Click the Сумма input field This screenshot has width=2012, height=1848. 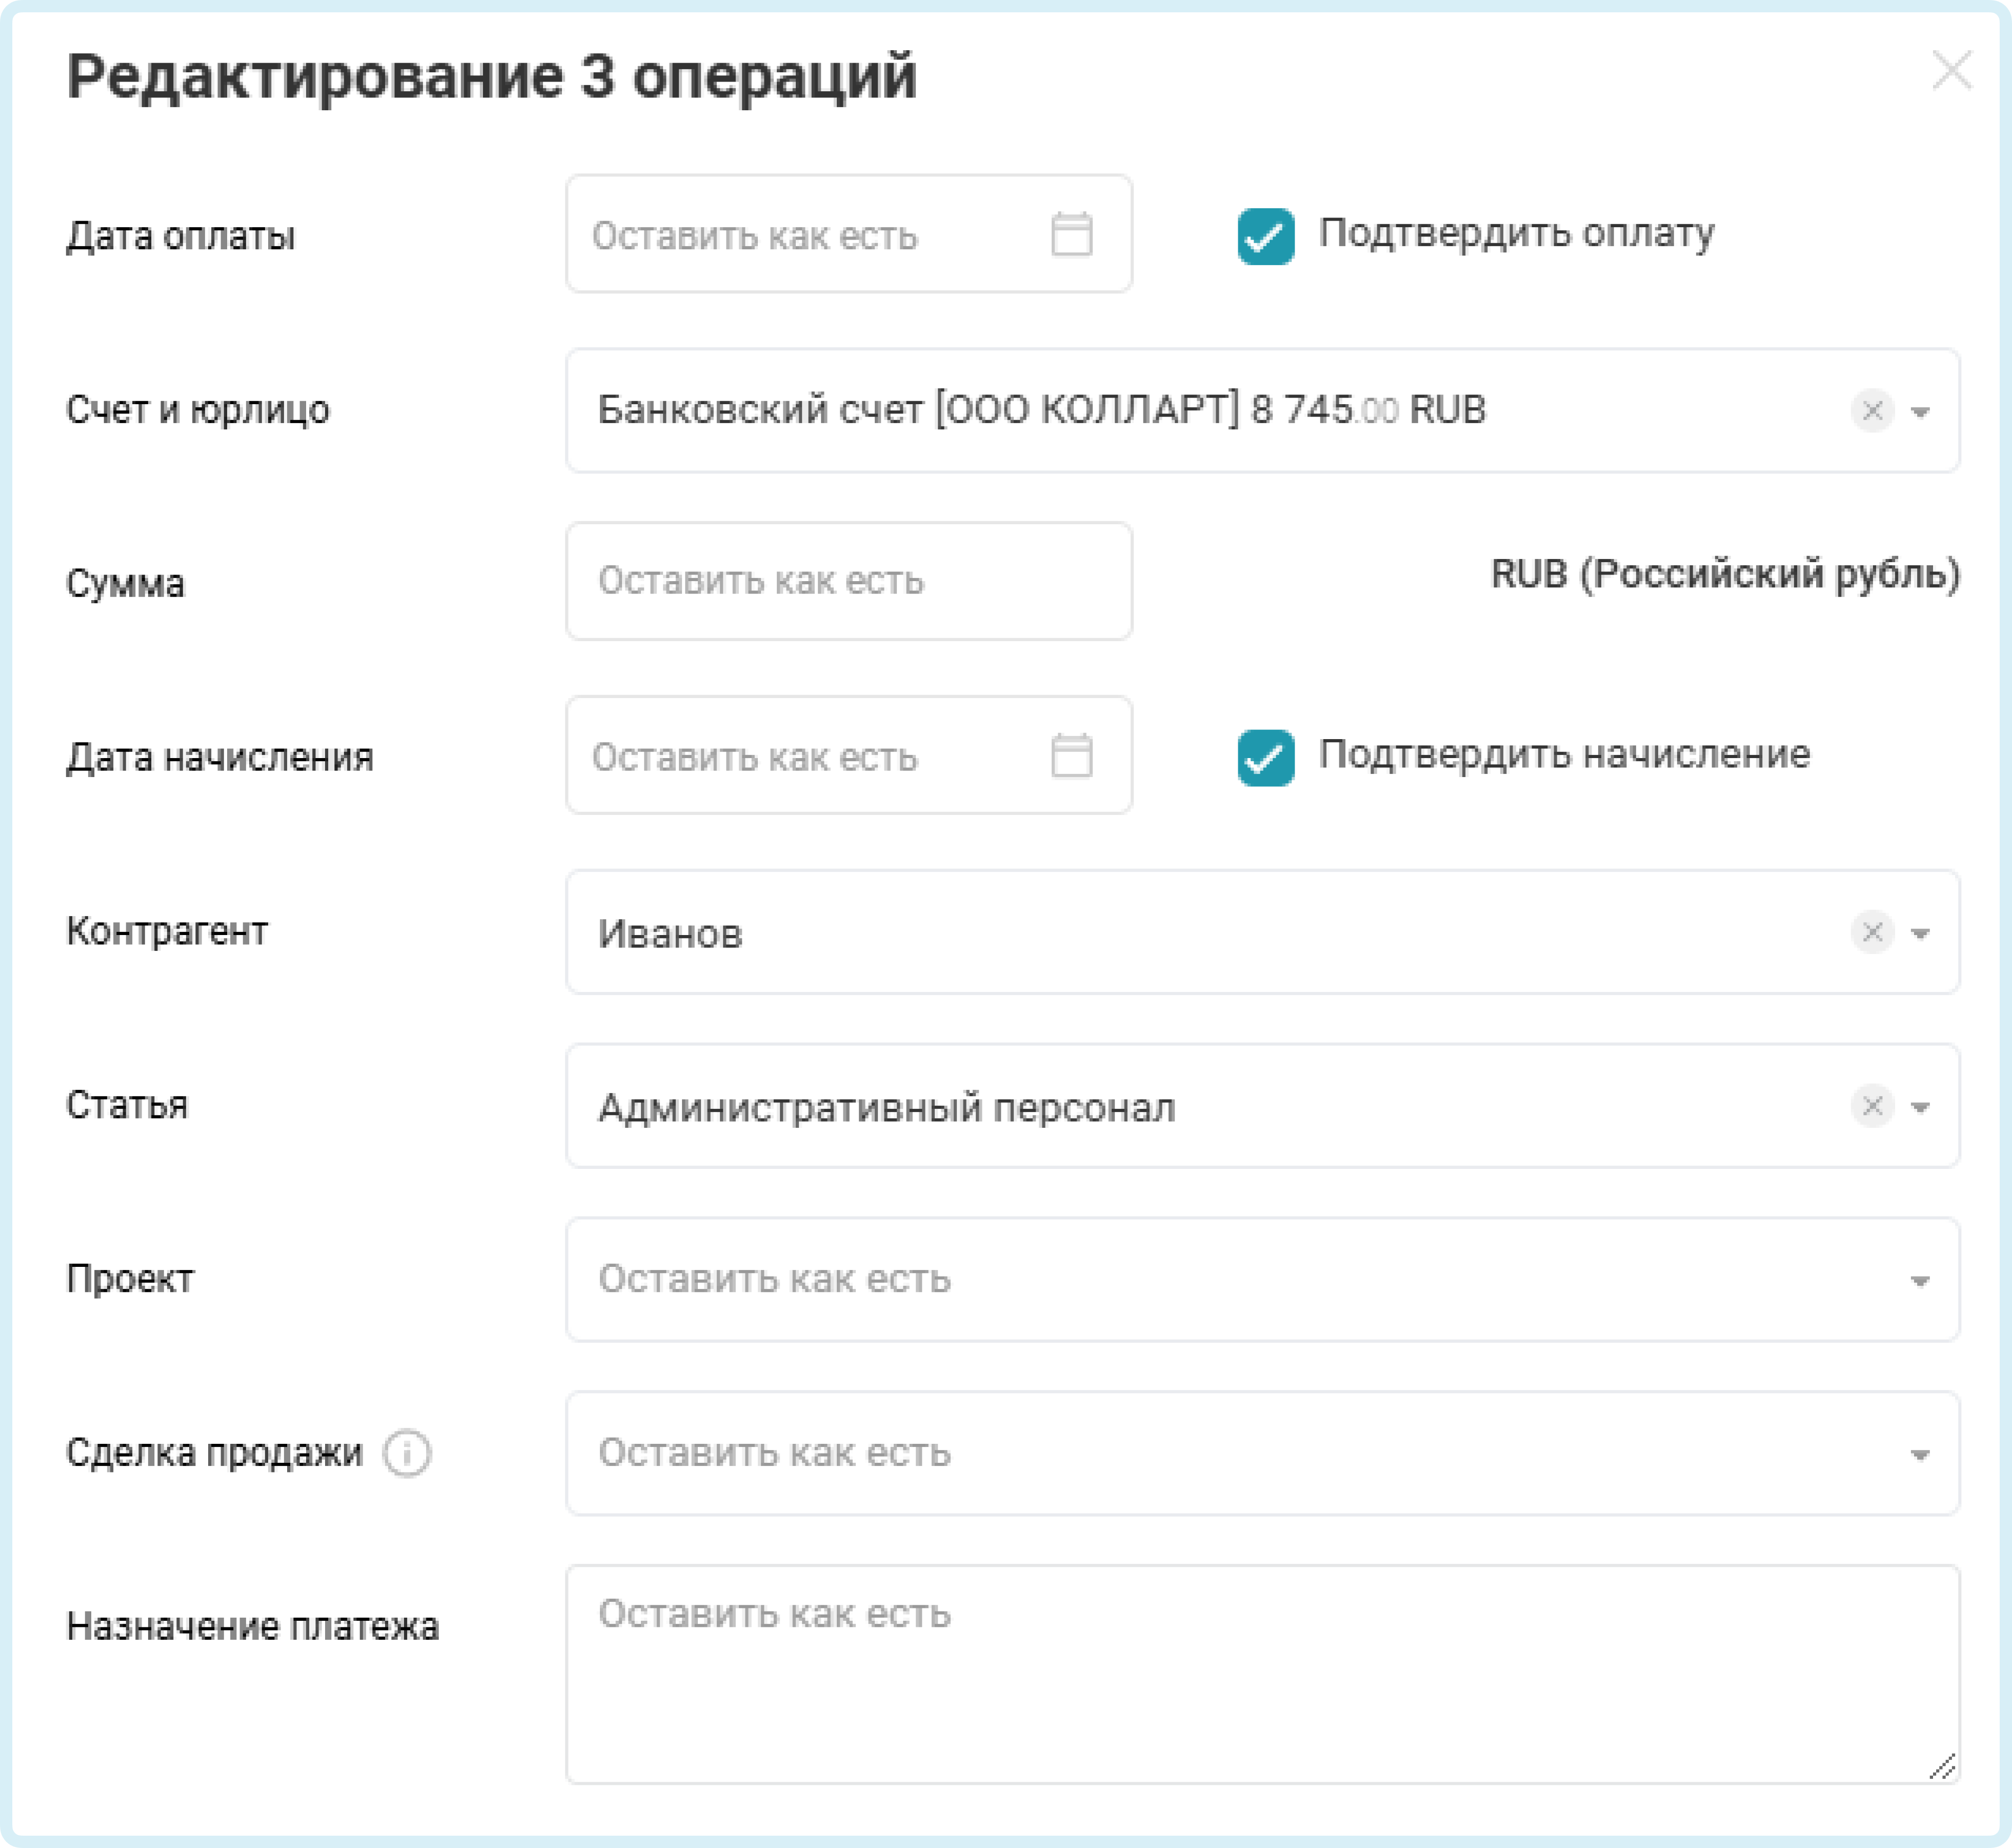pos(848,581)
